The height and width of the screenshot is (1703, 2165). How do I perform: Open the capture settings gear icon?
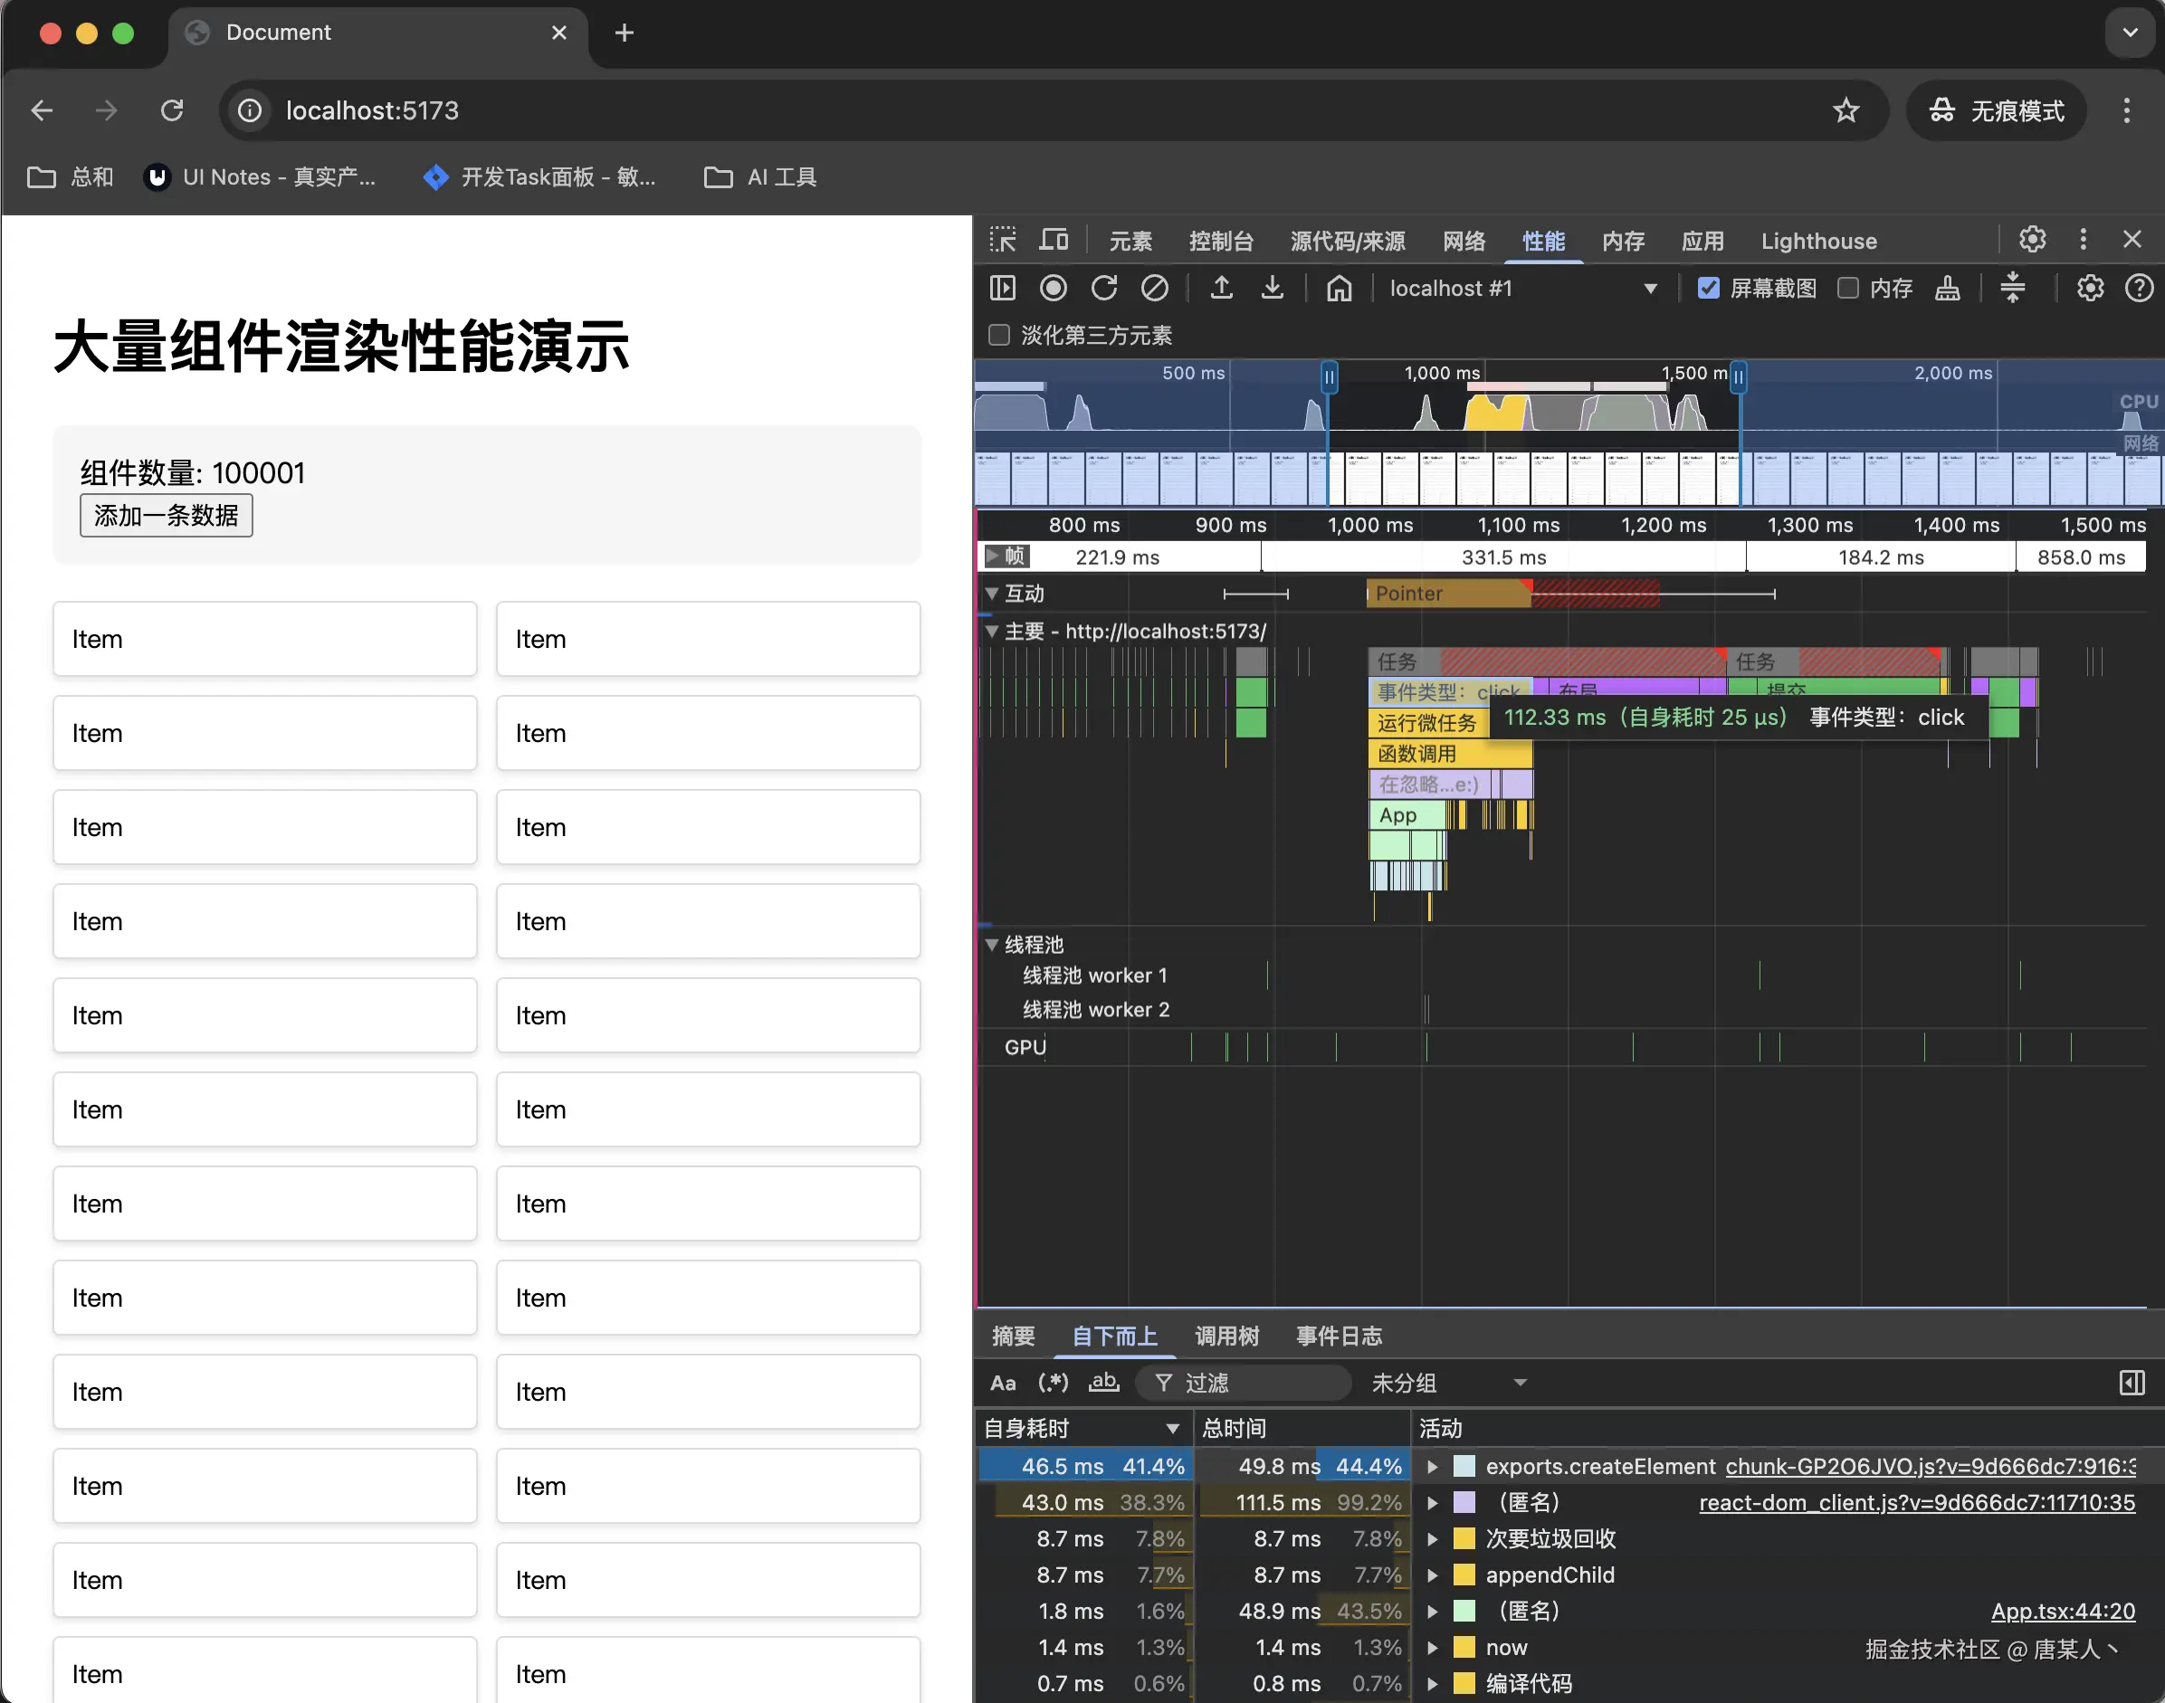pos(2090,288)
